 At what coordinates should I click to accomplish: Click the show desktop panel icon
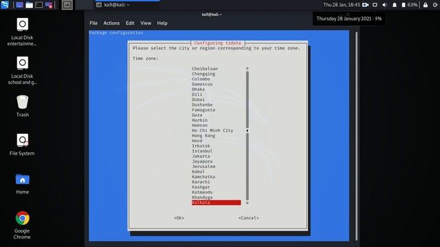(x=19, y=5)
